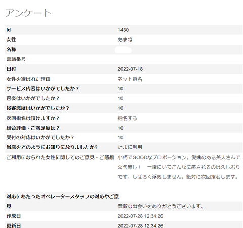Select the score 10 for 受付の対応

pos(120,137)
